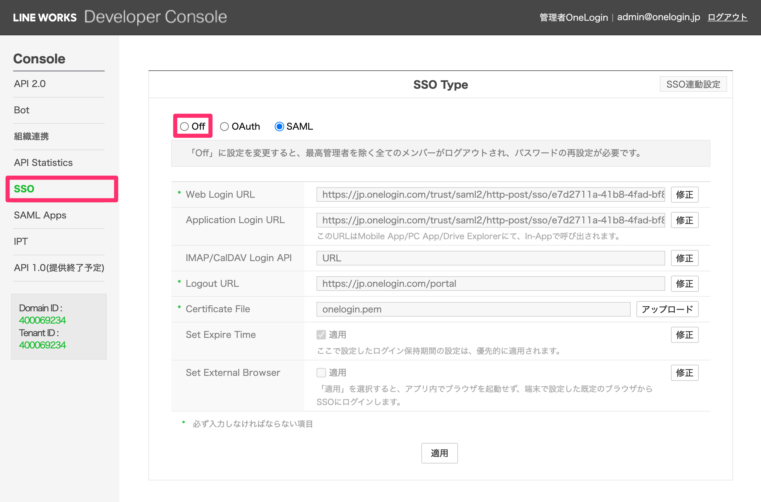Click 修正 beside Web Login URL

684,194
